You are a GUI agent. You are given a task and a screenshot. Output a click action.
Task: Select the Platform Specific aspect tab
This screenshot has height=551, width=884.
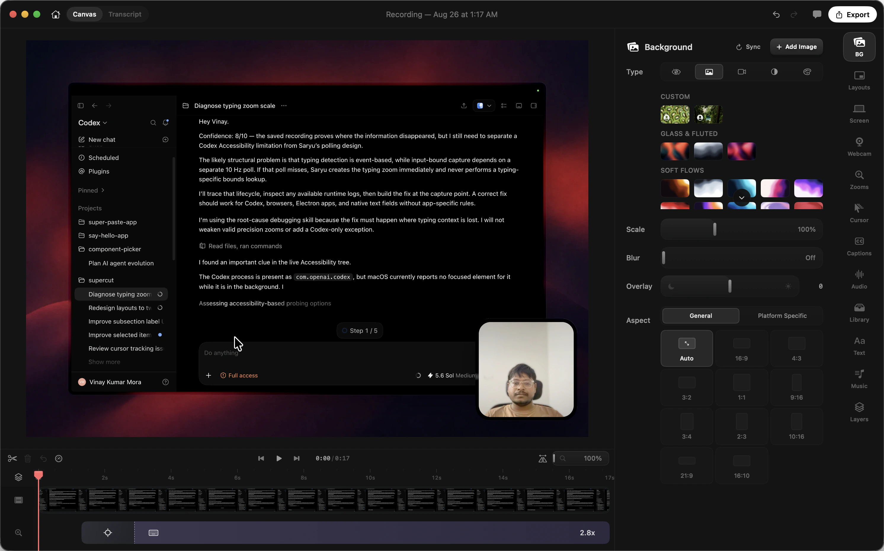coord(782,315)
